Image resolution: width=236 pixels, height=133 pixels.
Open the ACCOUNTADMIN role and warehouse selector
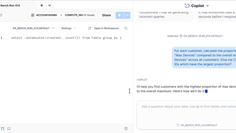point(63,15)
